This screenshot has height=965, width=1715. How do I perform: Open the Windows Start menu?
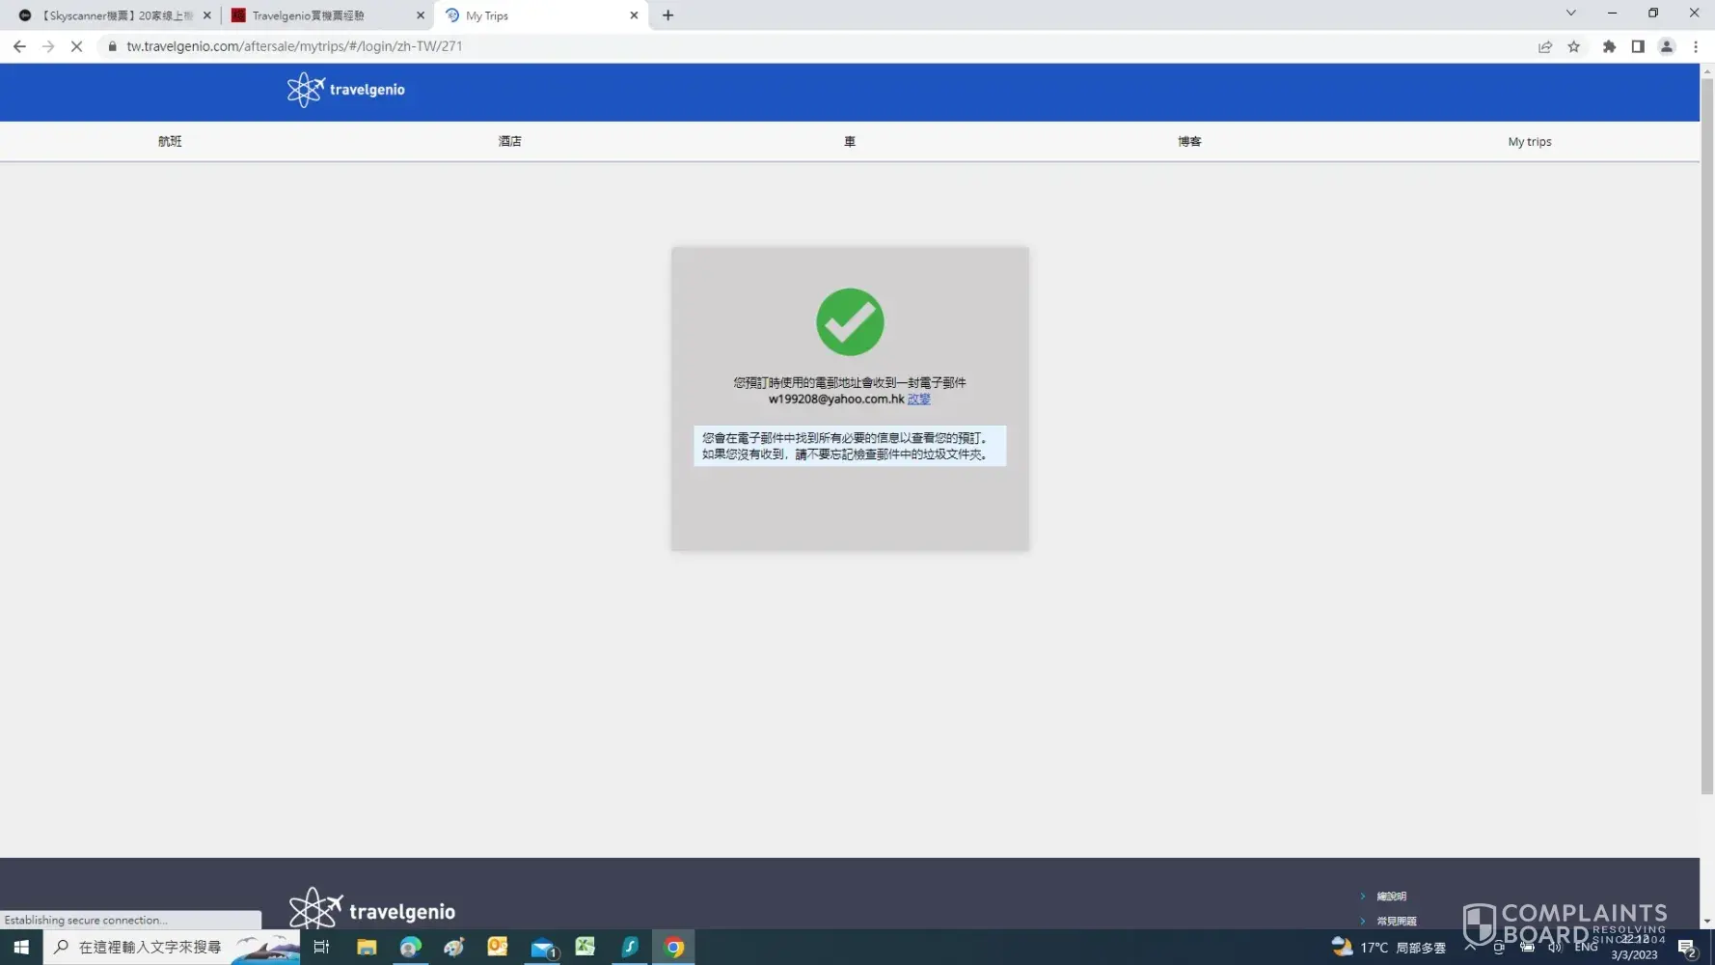21,948
